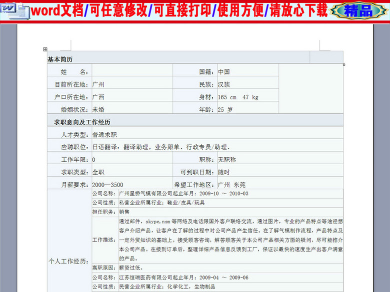Click the 民族 value 汉族
Image resolution: width=390 pixels, height=292 pixels.
(x=224, y=84)
